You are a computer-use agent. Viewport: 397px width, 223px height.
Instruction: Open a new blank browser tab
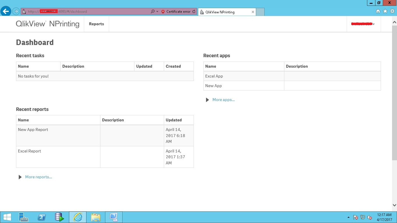point(260,12)
